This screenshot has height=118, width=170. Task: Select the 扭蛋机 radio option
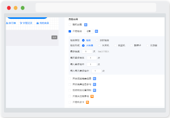[x=115, y=46]
